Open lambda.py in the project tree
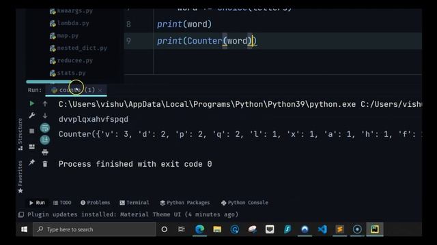437x245 pixels. coord(70,23)
